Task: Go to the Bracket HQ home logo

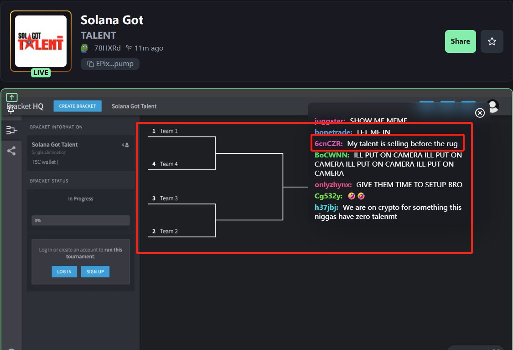Action: click(25, 106)
